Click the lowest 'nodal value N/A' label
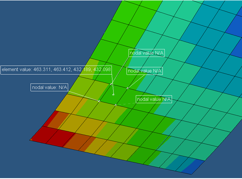242x179 pixels. pyautogui.click(x=154, y=99)
